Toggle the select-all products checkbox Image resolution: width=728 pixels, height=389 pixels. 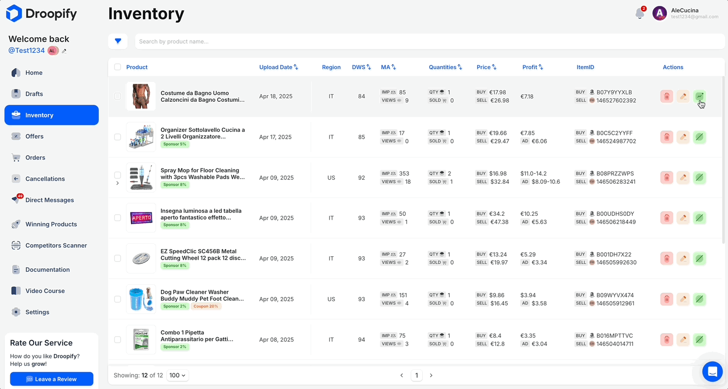pos(118,67)
